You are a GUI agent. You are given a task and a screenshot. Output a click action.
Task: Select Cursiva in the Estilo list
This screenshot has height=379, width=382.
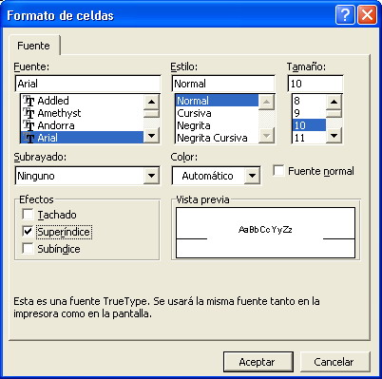tap(195, 113)
